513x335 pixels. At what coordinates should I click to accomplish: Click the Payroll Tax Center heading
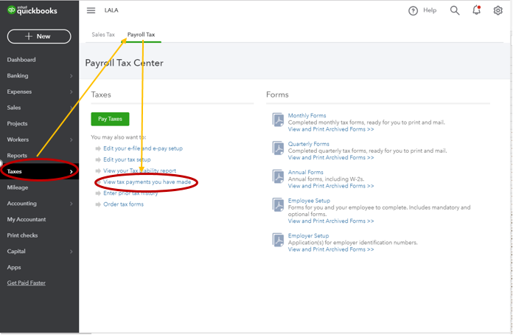[x=124, y=63]
